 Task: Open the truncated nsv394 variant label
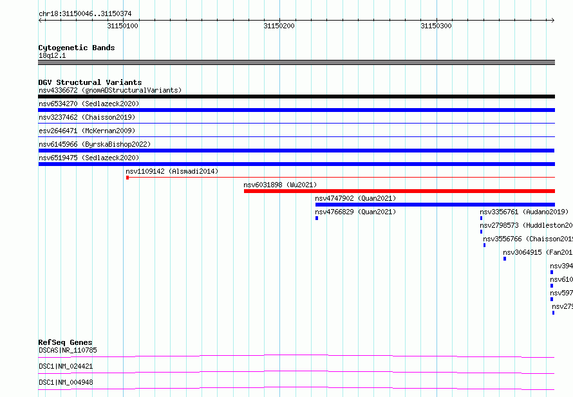tap(561, 266)
